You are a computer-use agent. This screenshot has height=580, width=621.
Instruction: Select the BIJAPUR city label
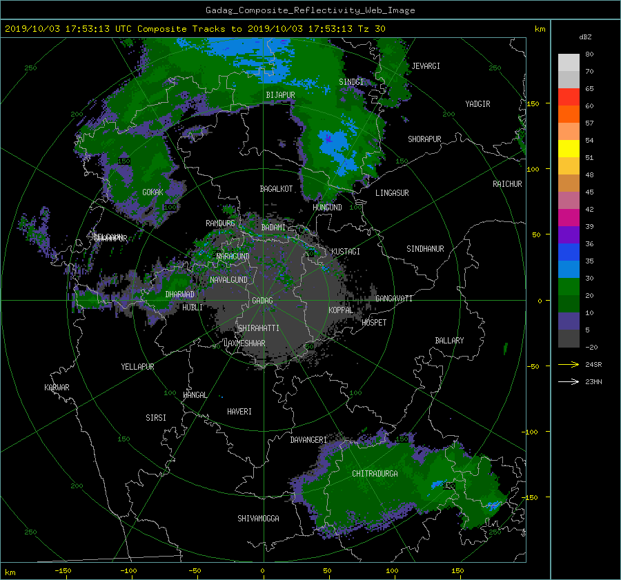coord(280,95)
